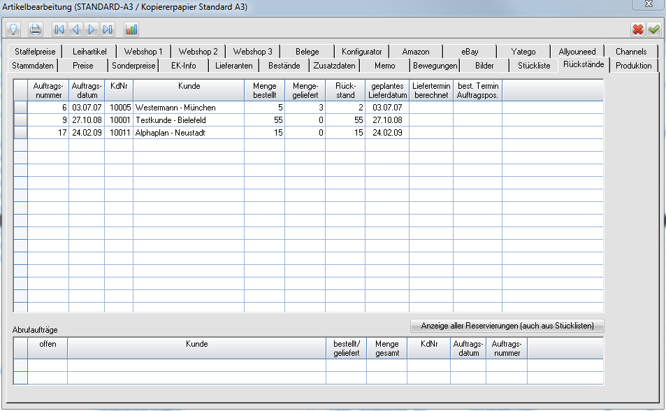Click the Menge bestellt column header

tap(265, 90)
